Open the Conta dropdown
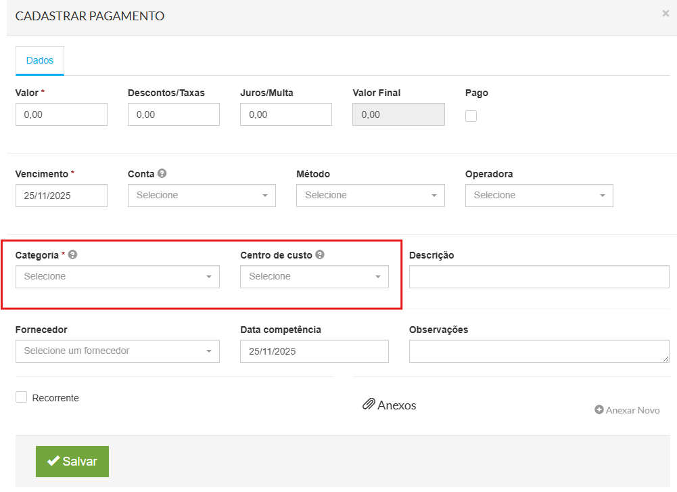Viewport: 677px width, 492px height. pyautogui.click(x=202, y=196)
